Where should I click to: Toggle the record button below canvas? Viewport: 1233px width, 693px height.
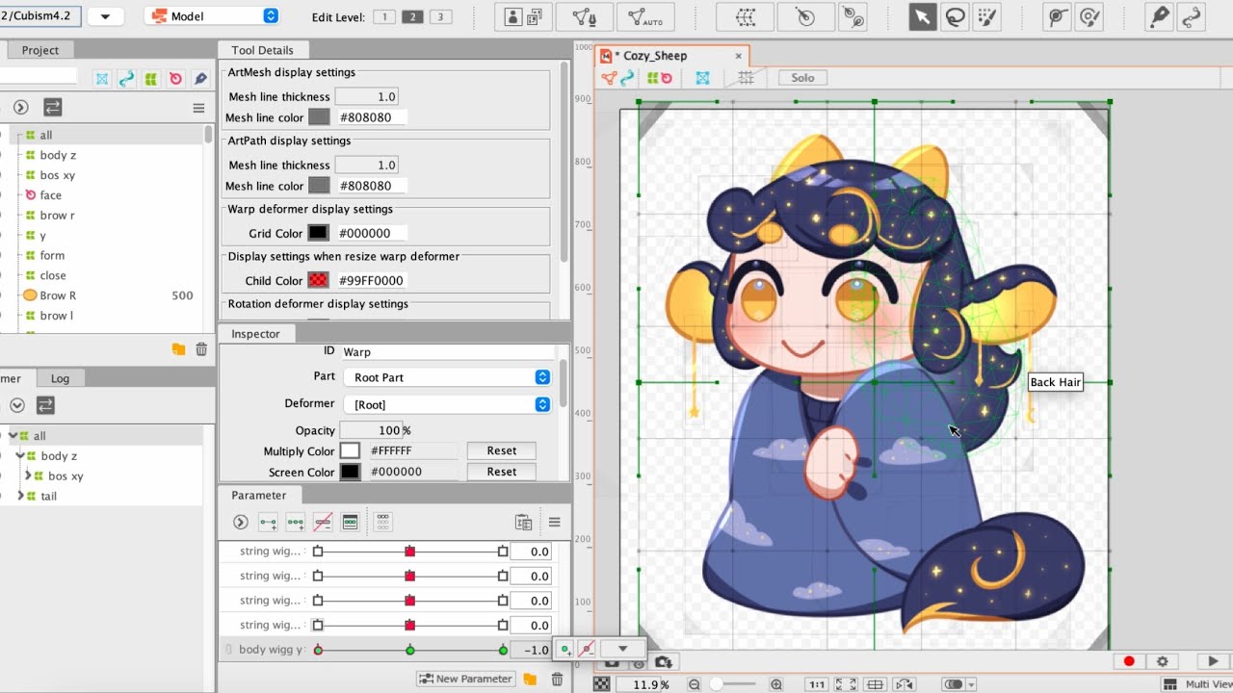1129,661
